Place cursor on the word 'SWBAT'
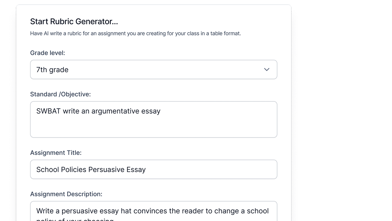This screenshot has width=392, height=221. pos(48,111)
